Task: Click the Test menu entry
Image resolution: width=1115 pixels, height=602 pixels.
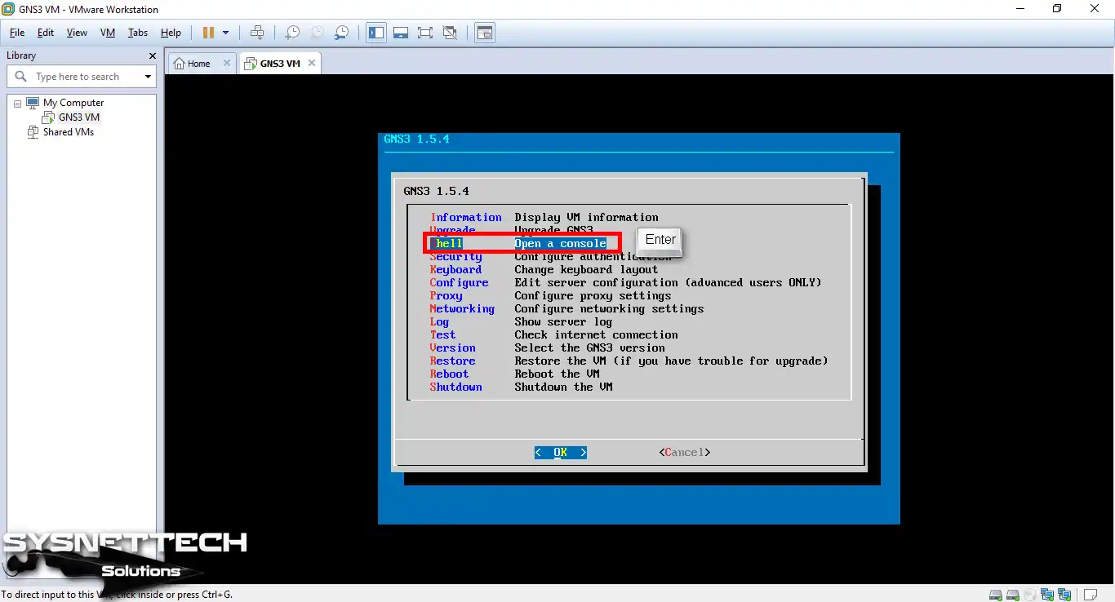Action: (442, 334)
